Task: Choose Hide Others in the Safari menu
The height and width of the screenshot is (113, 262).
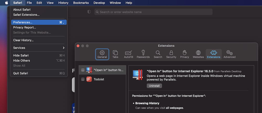Action: pyautogui.click(x=39, y=61)
